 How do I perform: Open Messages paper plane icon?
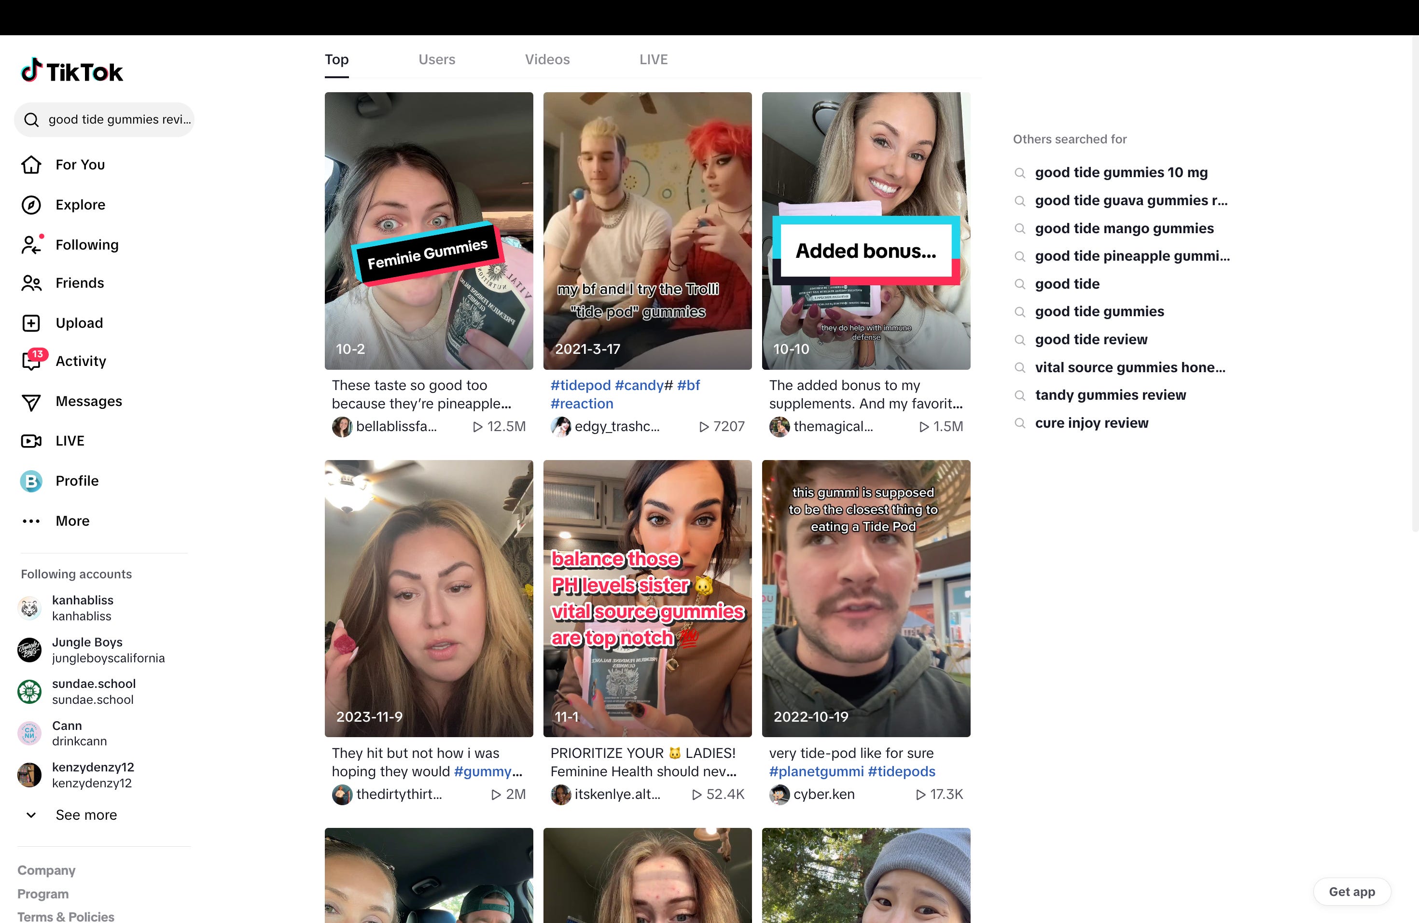pos(31,402)
